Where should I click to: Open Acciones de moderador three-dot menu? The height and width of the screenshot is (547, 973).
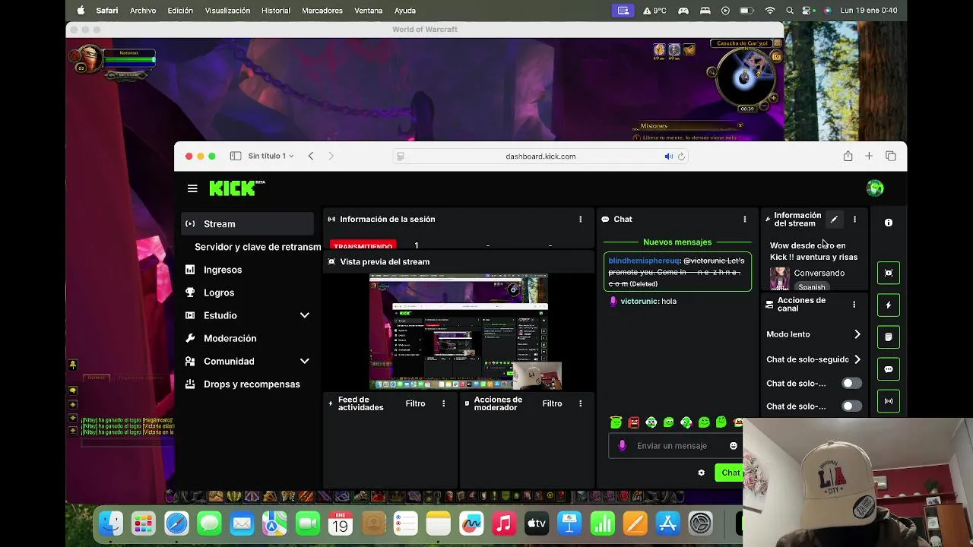click(x=580, y=403)
